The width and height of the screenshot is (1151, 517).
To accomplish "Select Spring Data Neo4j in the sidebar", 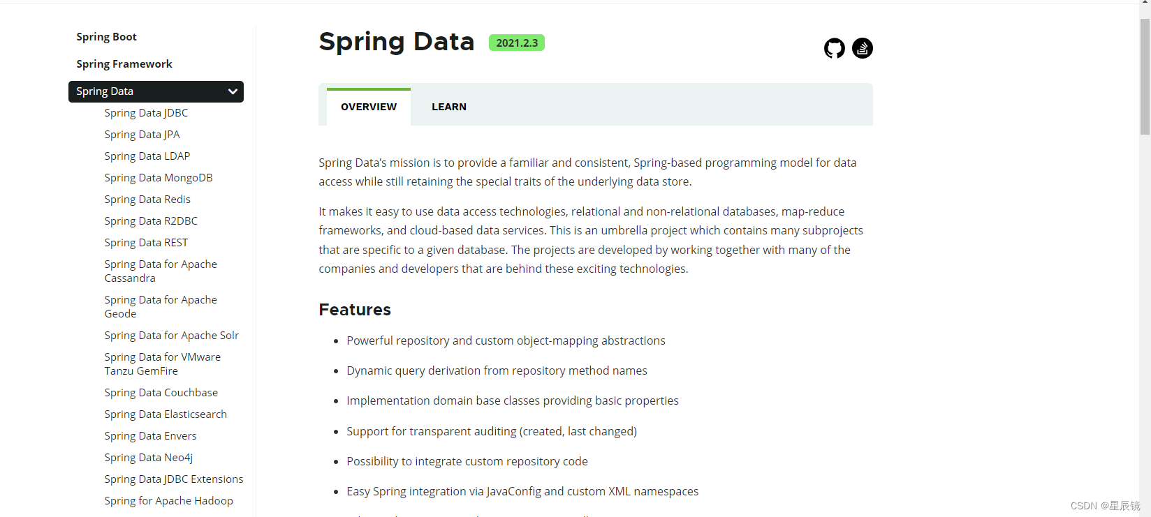I will [148, 457].
